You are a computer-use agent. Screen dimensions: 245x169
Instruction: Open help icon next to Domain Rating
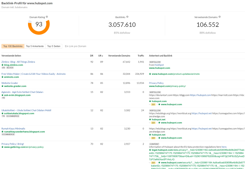pyautogui.click(x=47, y=17)
